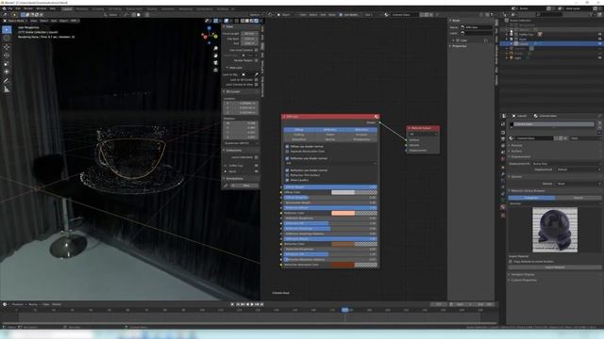Switch to the Layout workspace tab
The width and height of the screenshot is (604, 339).
67,8
